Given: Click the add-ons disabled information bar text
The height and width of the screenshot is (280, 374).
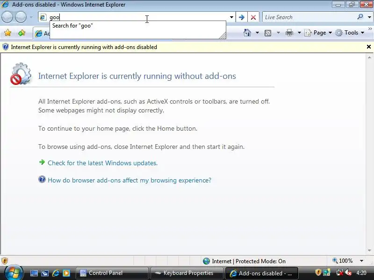Looking at the screenshot, I should (x=84, y=47).
